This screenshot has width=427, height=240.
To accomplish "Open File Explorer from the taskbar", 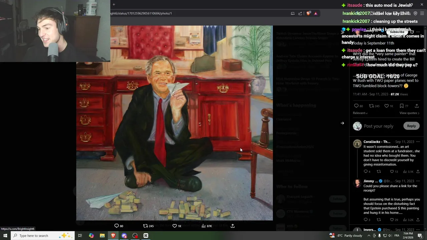I will click(x=102, y=236).
